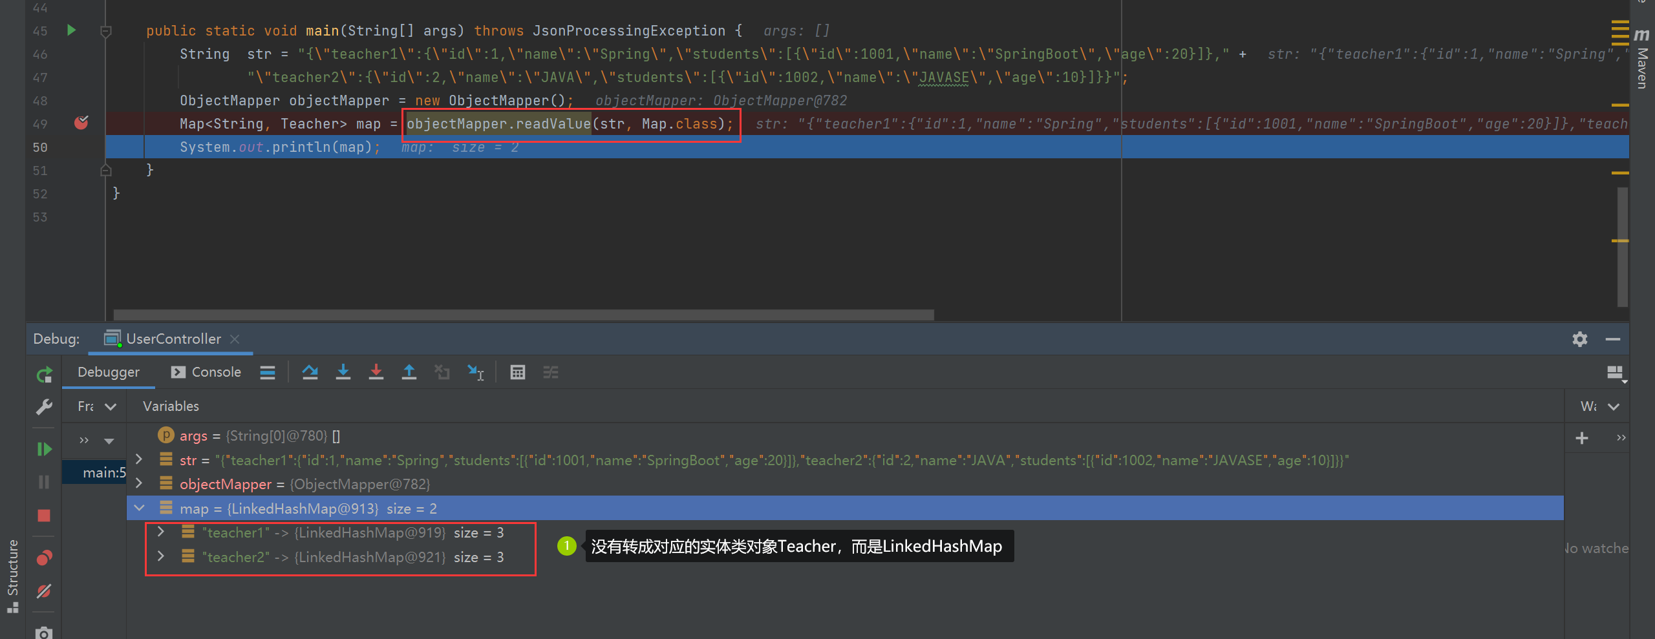
Task: Resume program execution
Action: click(x=44, y=449)
